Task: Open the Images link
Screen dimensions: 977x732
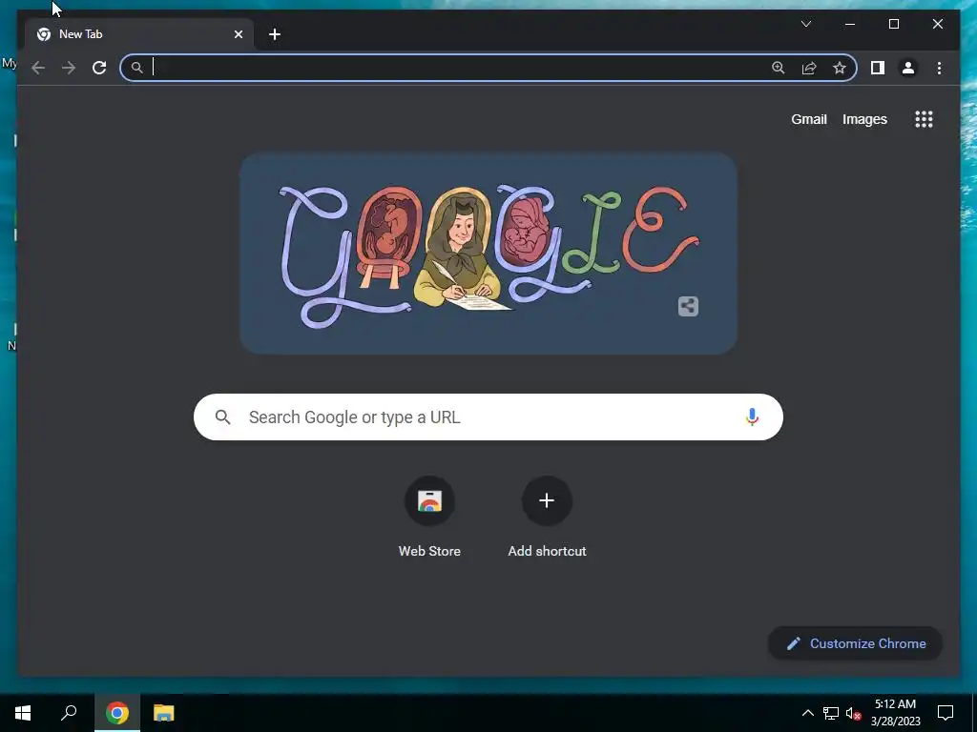Action: point(864,119)
